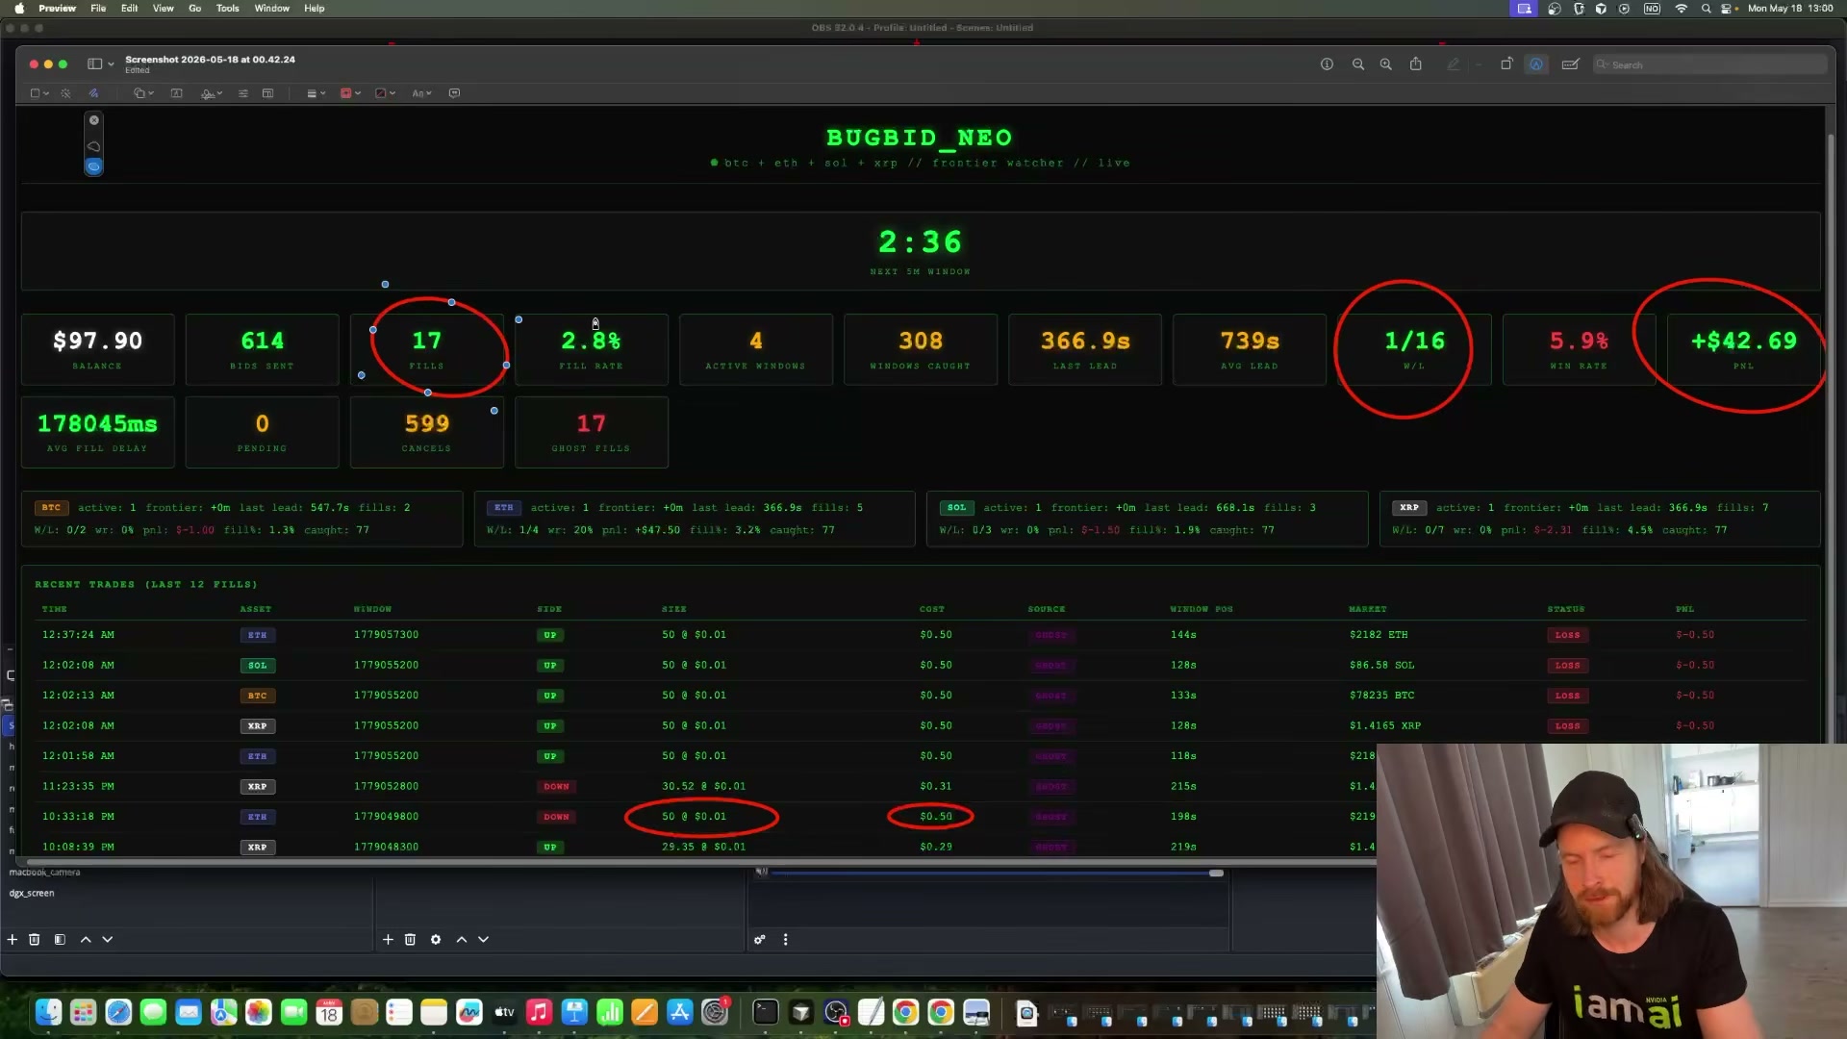
Task: Open the Go menu
Action: point(195,9)
